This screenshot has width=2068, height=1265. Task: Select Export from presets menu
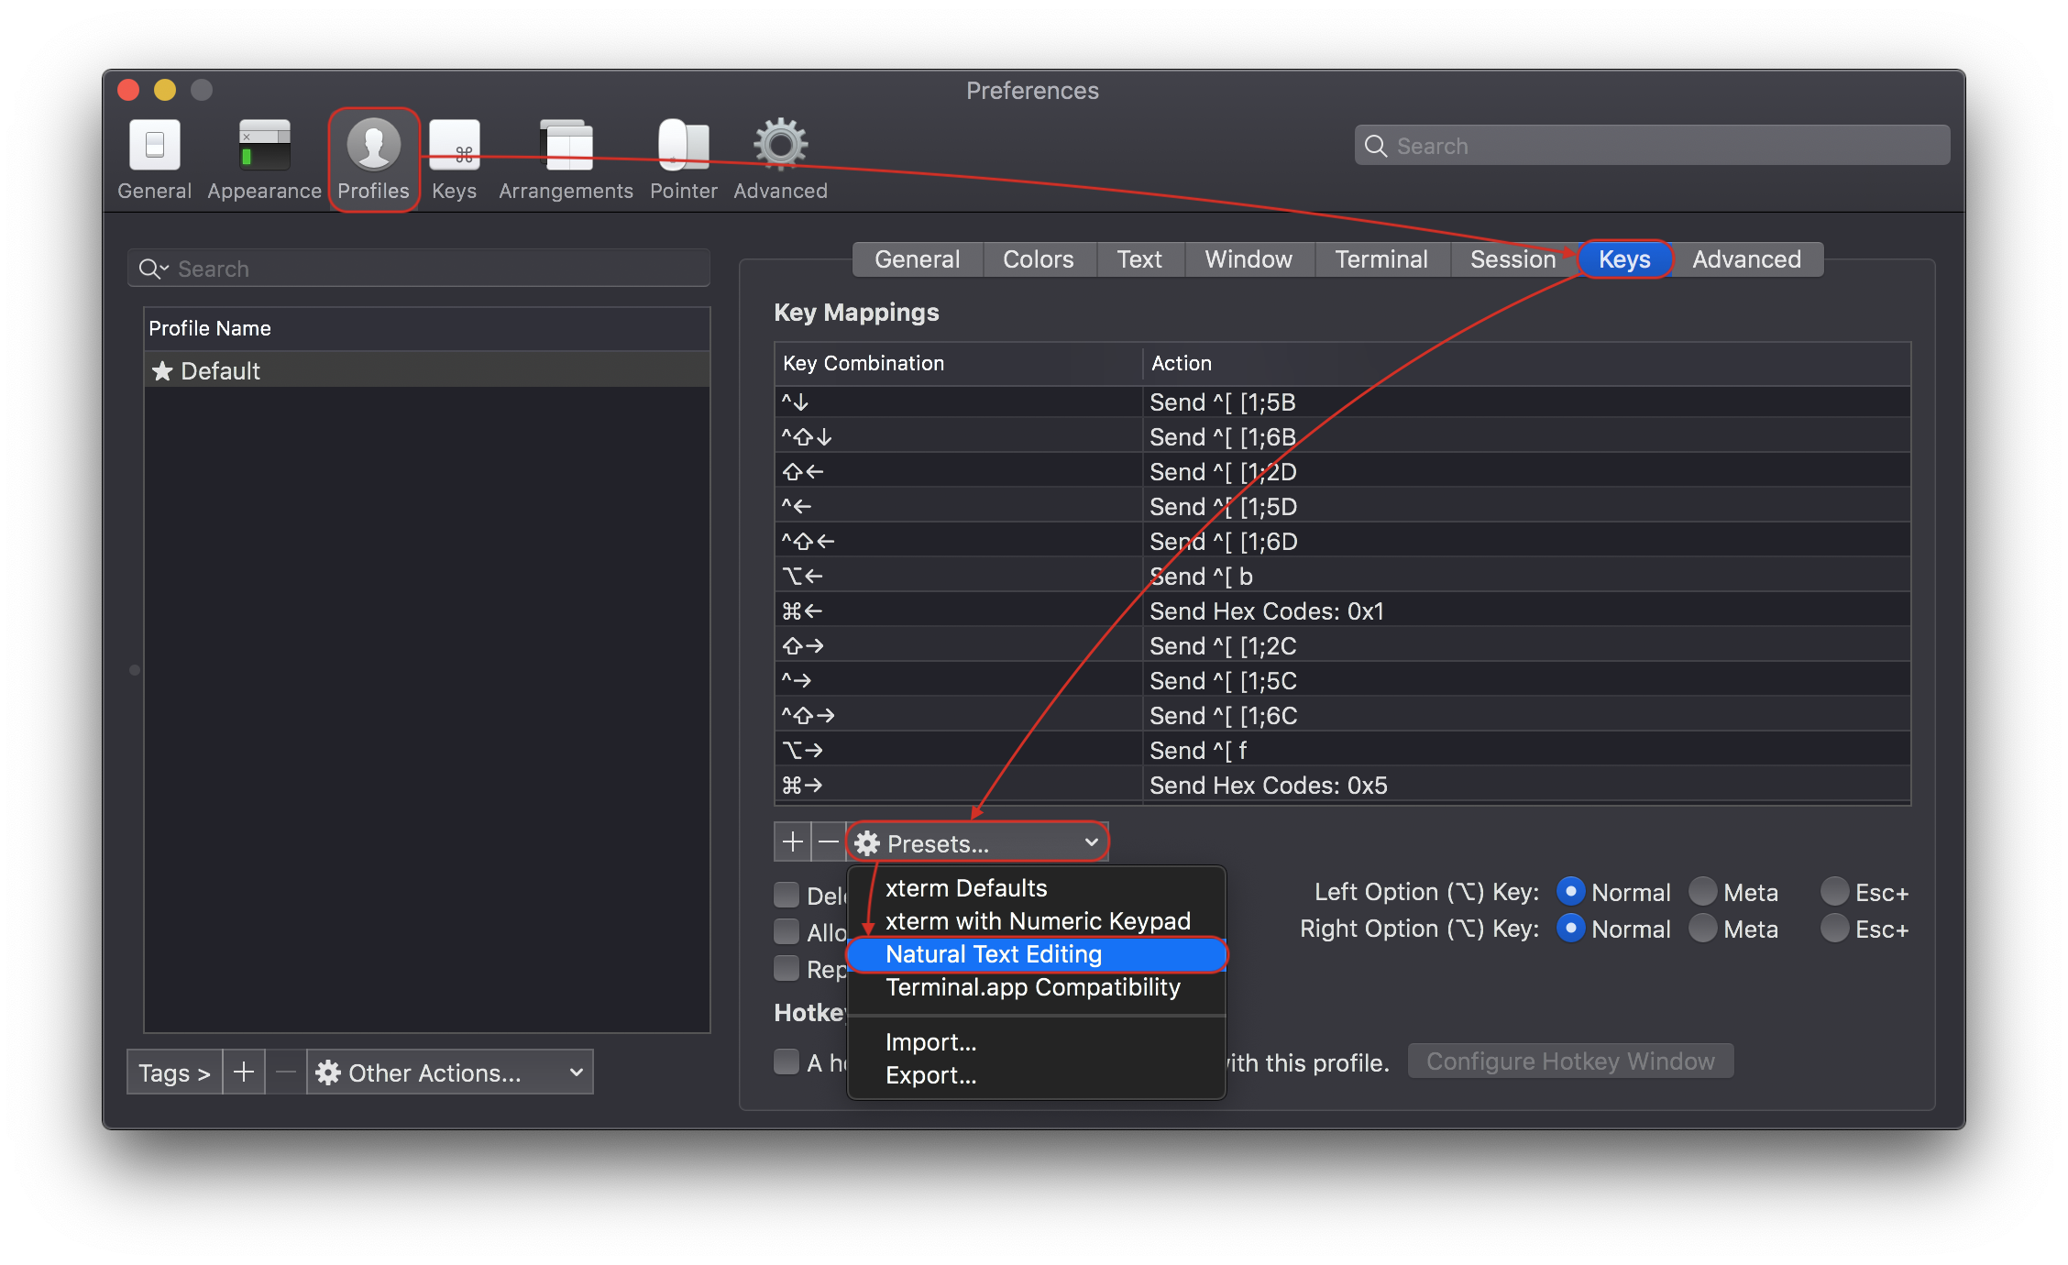(x=930, y=1075)
